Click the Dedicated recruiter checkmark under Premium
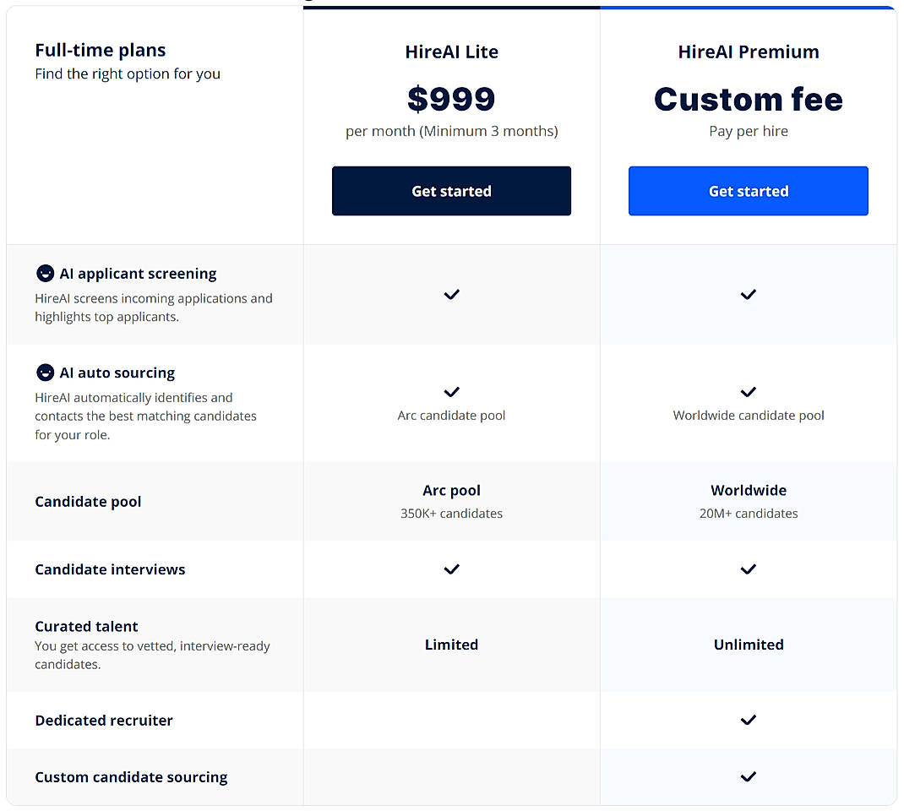This screenshot has height=811, width=904. 749,720
